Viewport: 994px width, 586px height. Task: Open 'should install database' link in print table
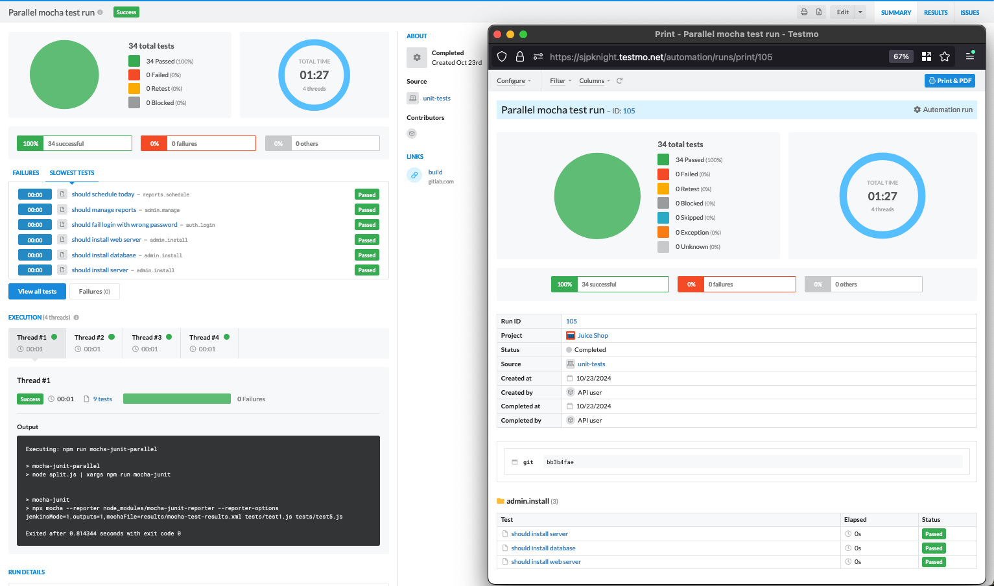pos(543,548)
